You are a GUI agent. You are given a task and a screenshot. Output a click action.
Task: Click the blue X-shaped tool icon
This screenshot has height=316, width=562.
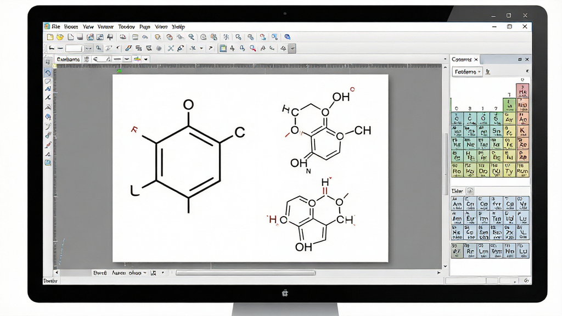(x=171, y=48)
